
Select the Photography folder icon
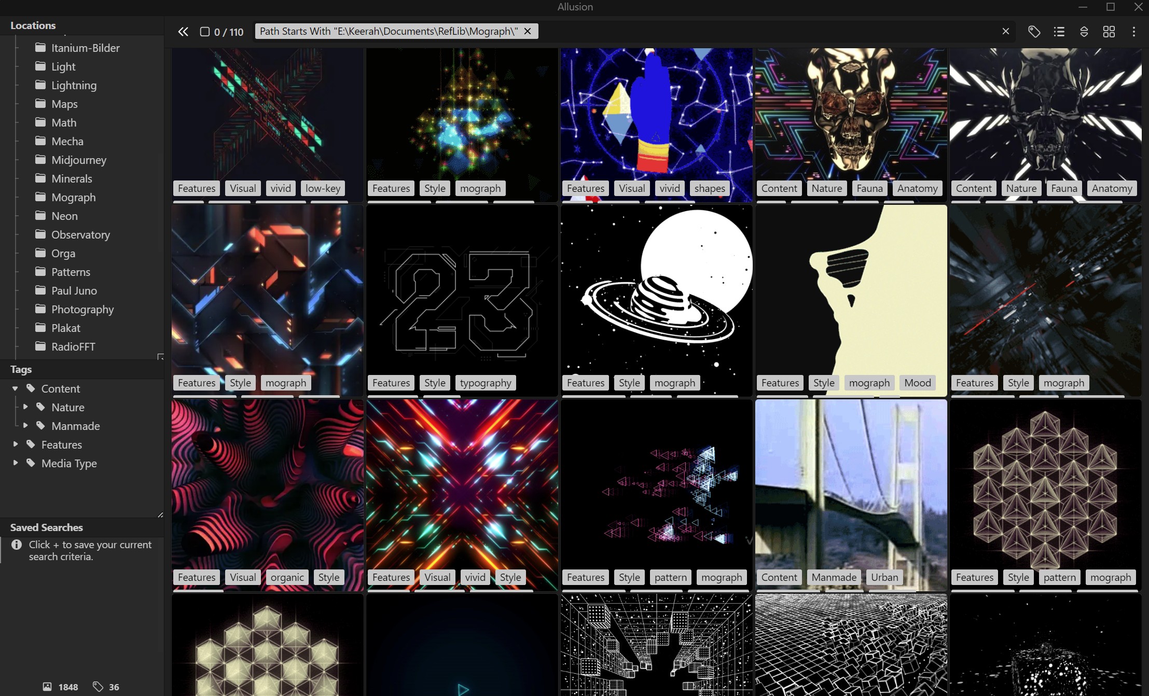click(40, 309)
